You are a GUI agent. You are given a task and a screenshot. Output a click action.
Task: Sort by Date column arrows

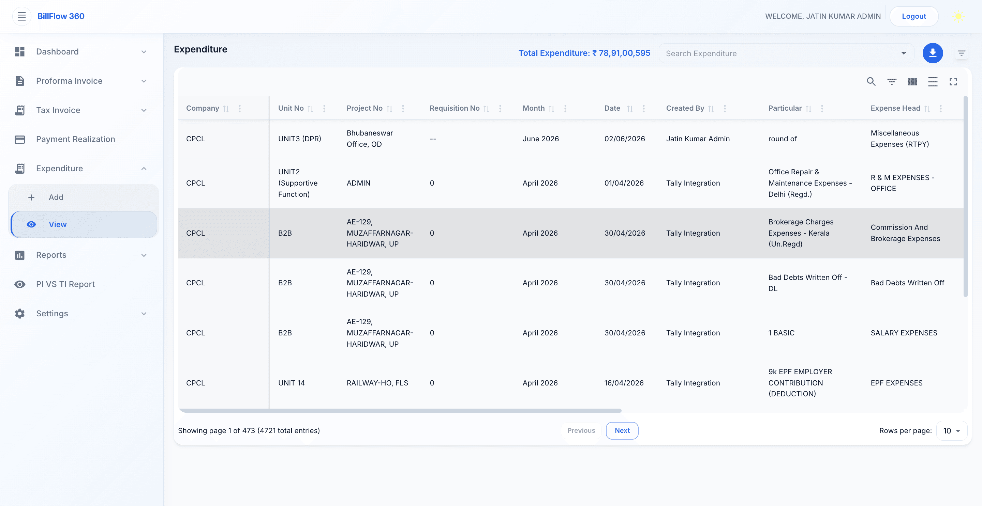[630, 109]
